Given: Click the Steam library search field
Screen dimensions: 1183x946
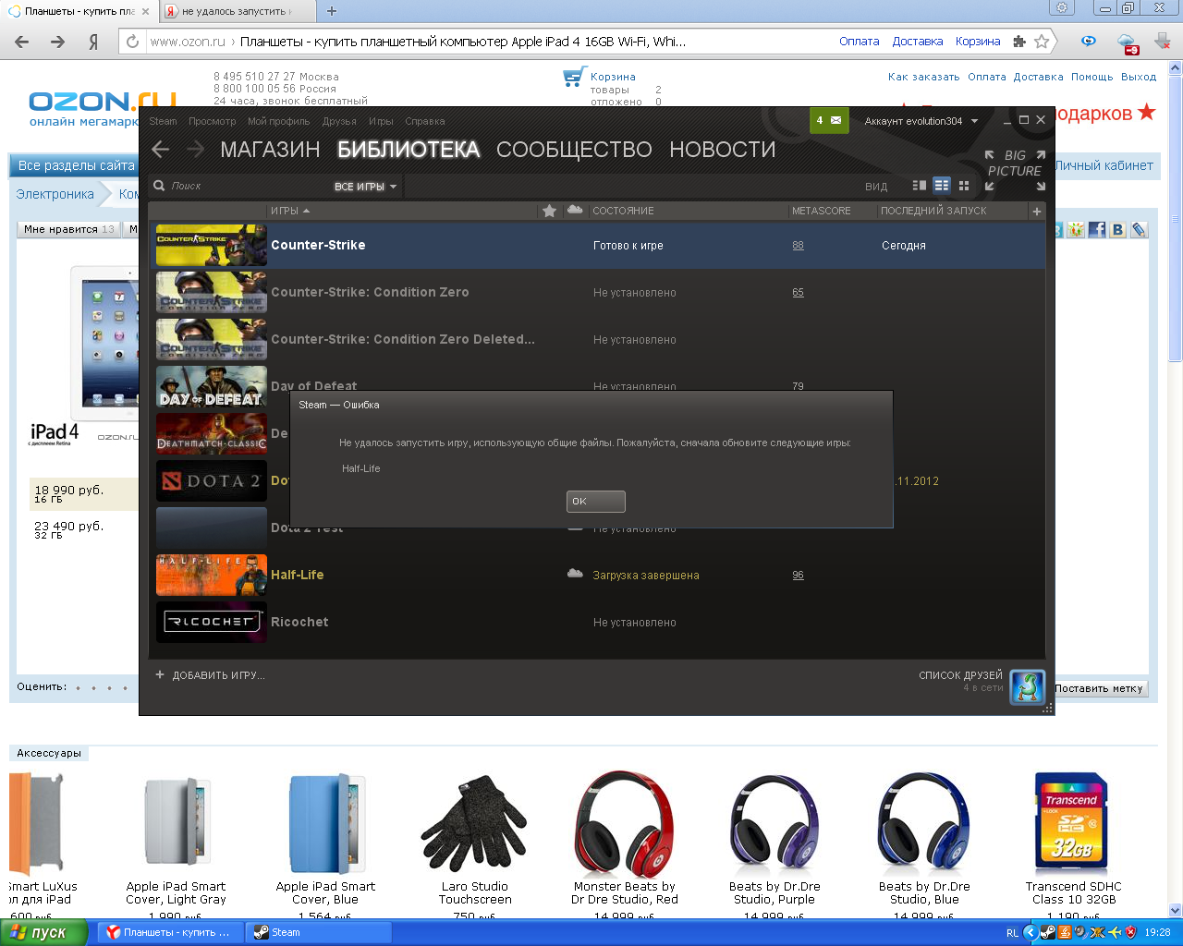Looking at the screenshot, I should coord(240,186).
